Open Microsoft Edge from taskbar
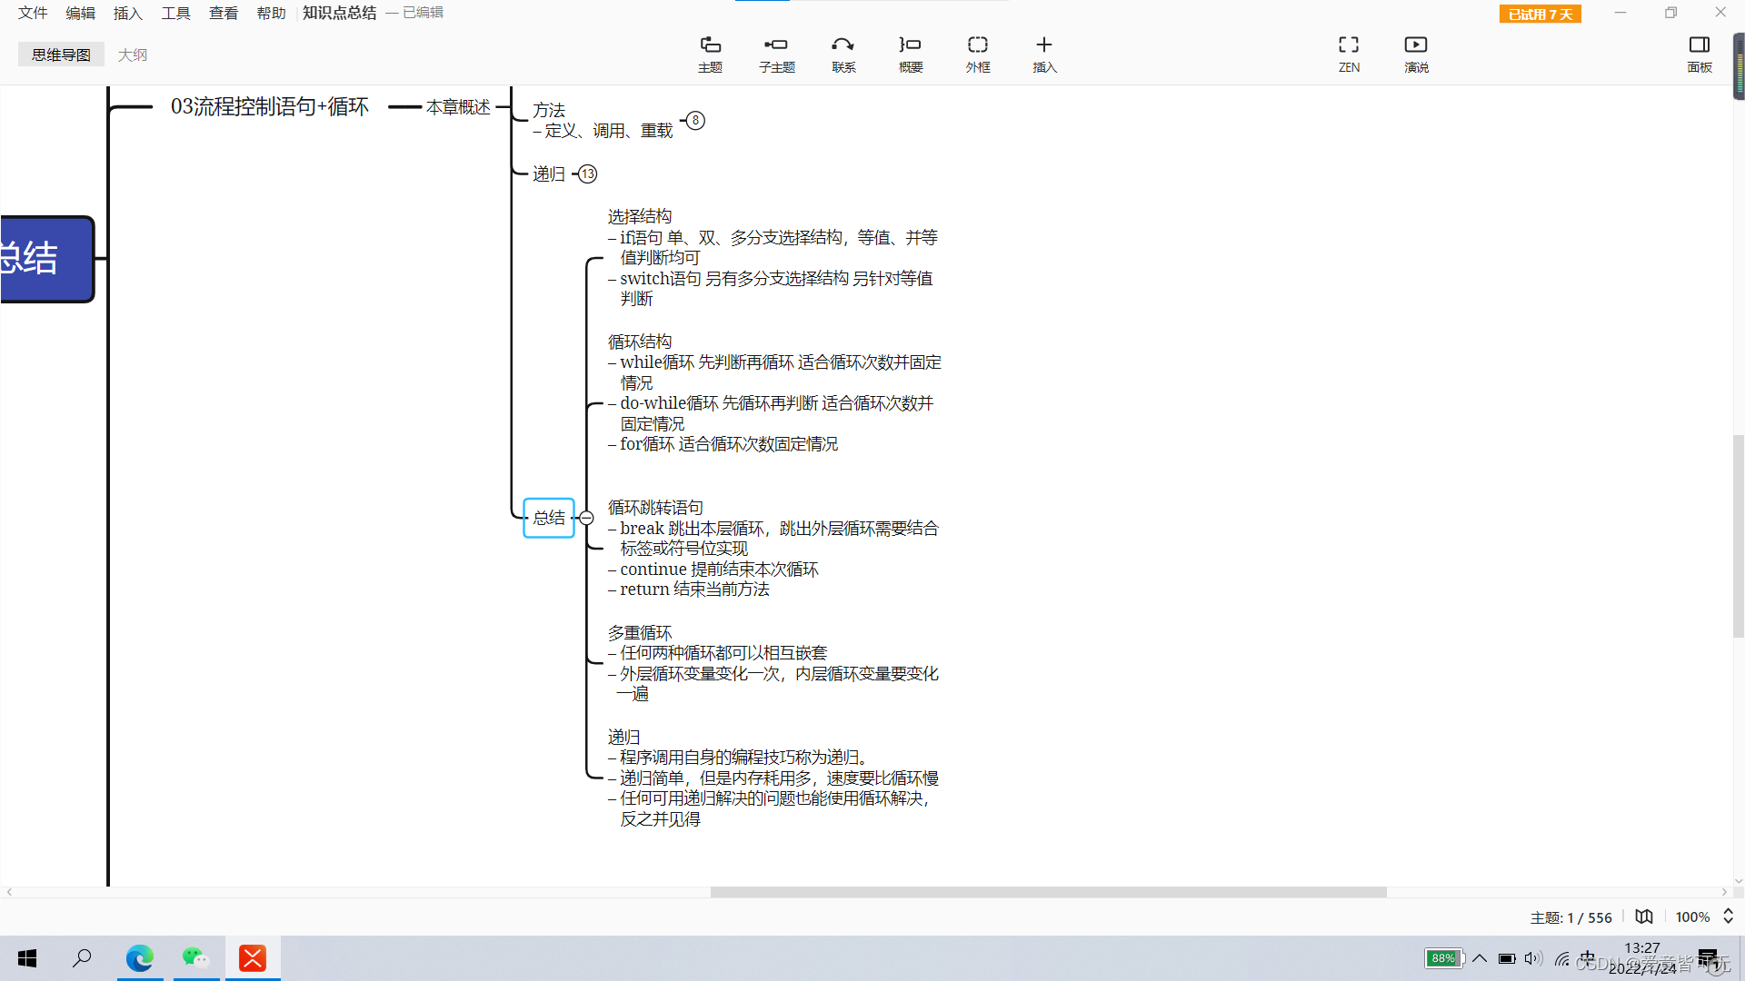The height and width of the screenshot is (981, 1745). [140, 958]
